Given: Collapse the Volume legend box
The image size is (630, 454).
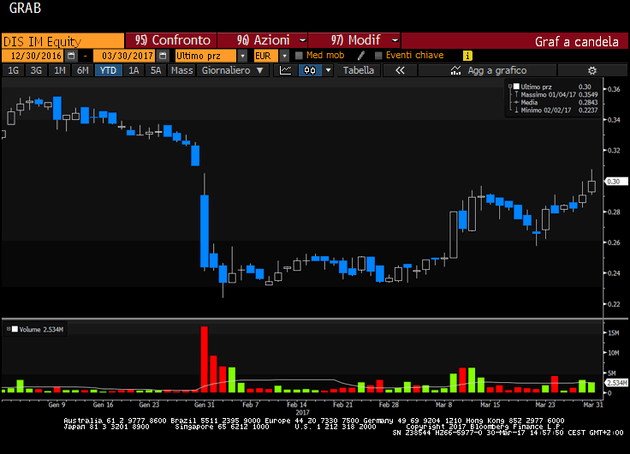Looking at the screenshot, I should tap(9, 329).
